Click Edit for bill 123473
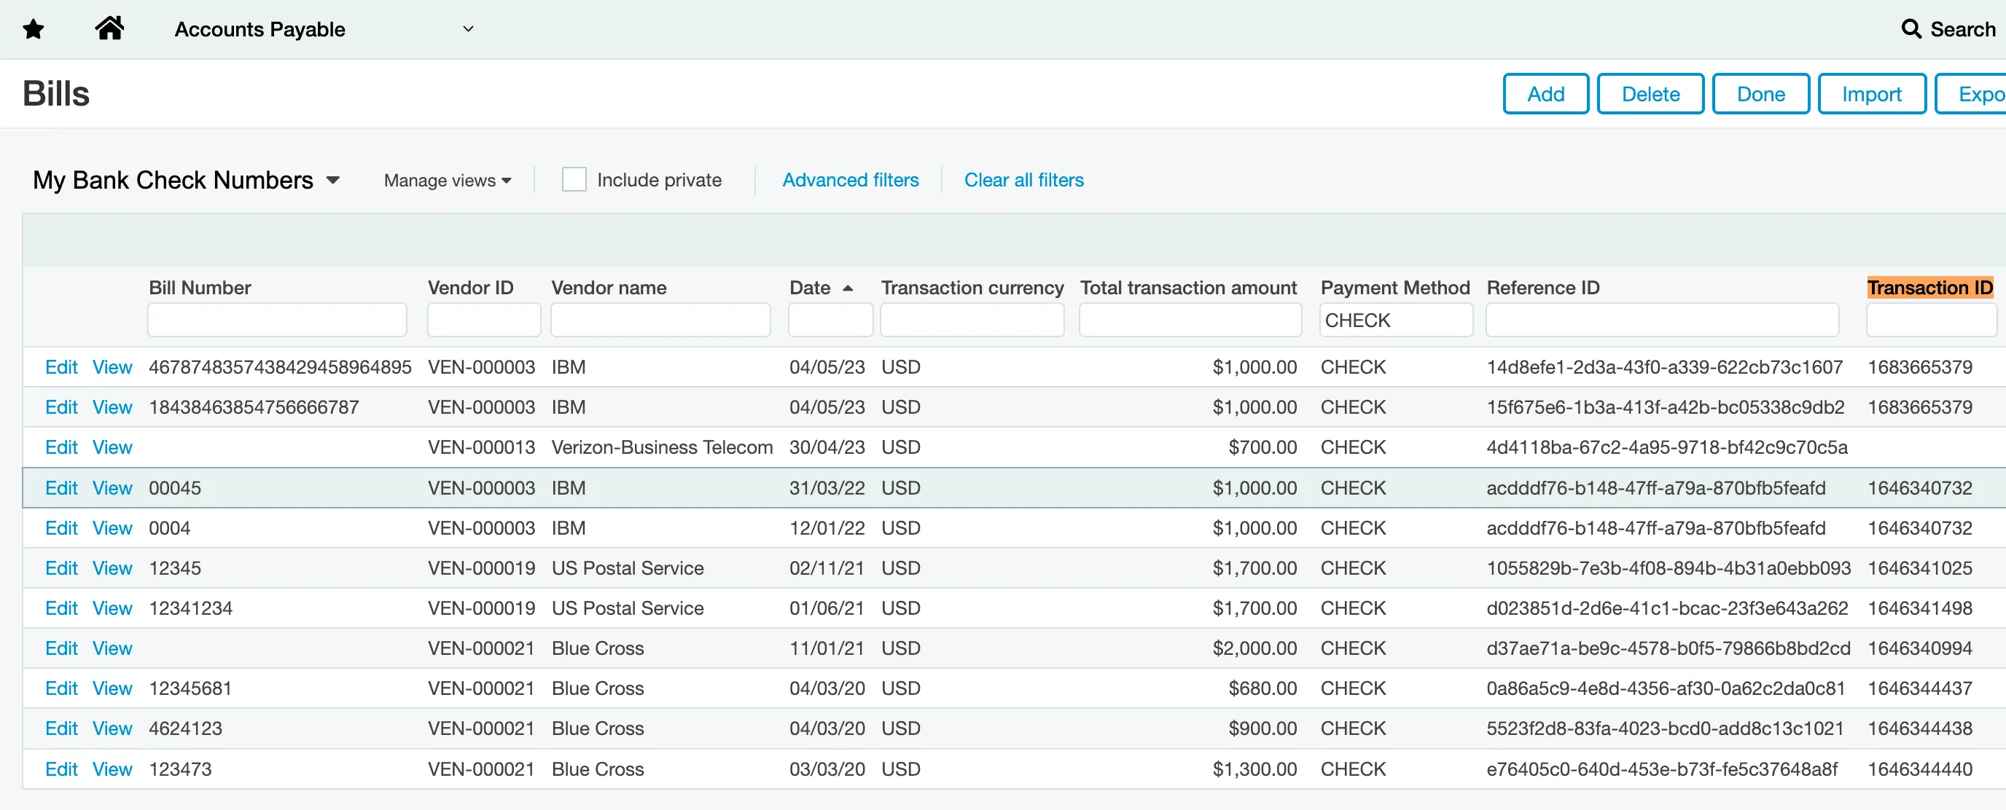This screenshot has width=2006, height=810. click(x=61, y=768)
